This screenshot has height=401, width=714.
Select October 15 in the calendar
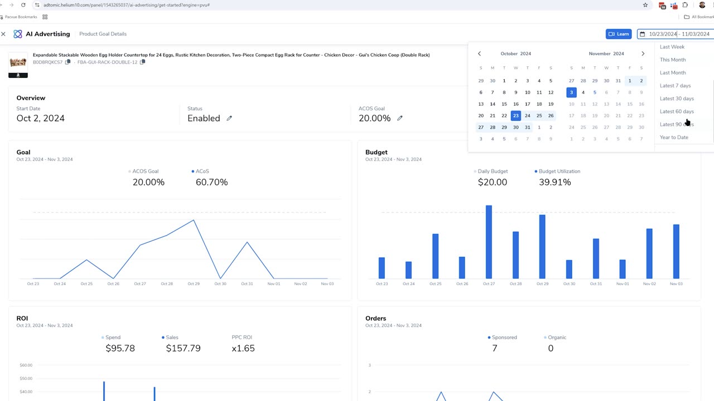pyautogui.click(x=504, y=104)
